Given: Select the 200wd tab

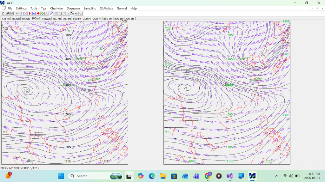Looking at the screenshot, I should point(36,18).
